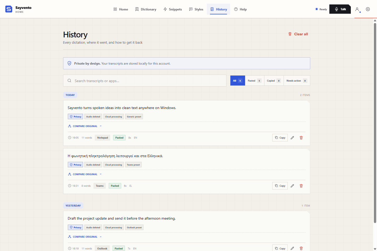Click the vertical page scrollbar

[375, 123]
